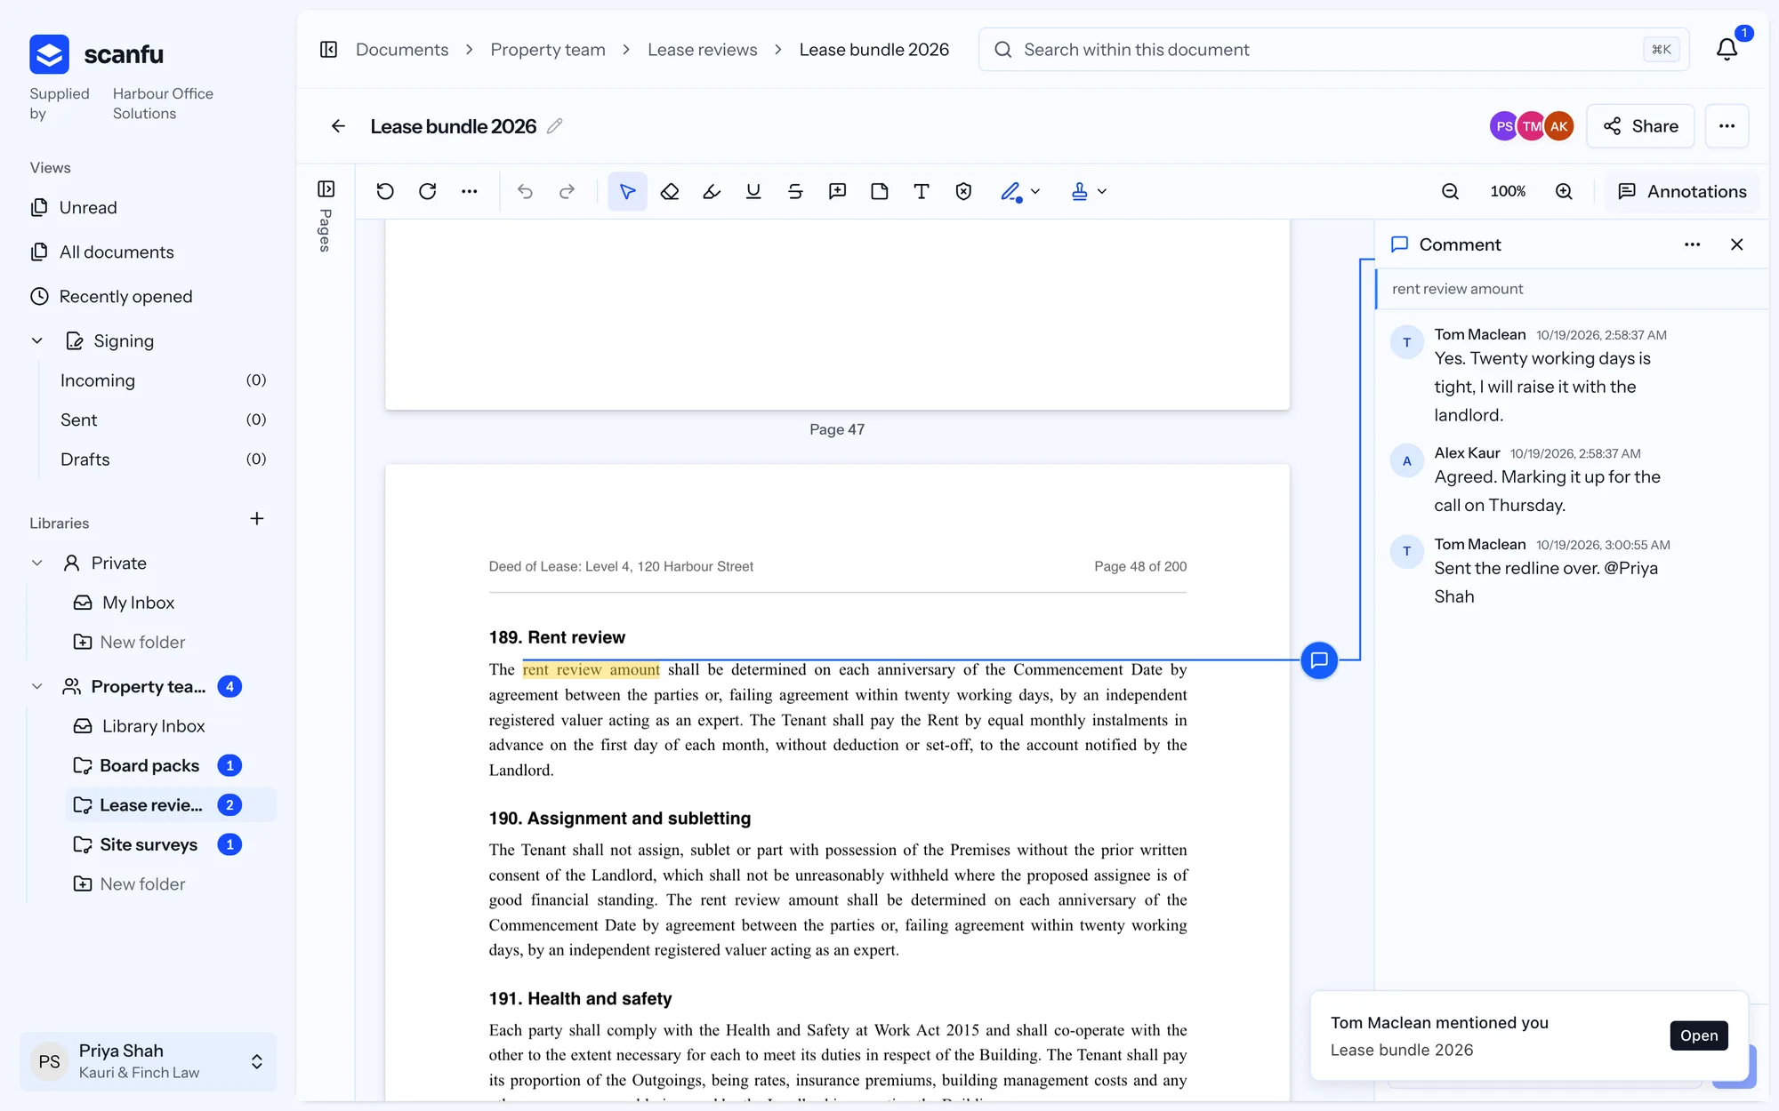Collapse the Property team library

point(37,687)
